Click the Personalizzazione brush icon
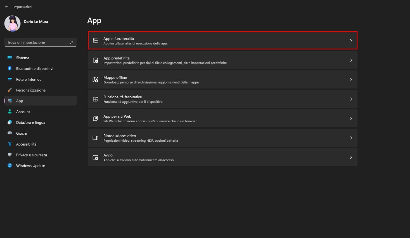Viewport: 410px width, 238px height. pos(10,90)
